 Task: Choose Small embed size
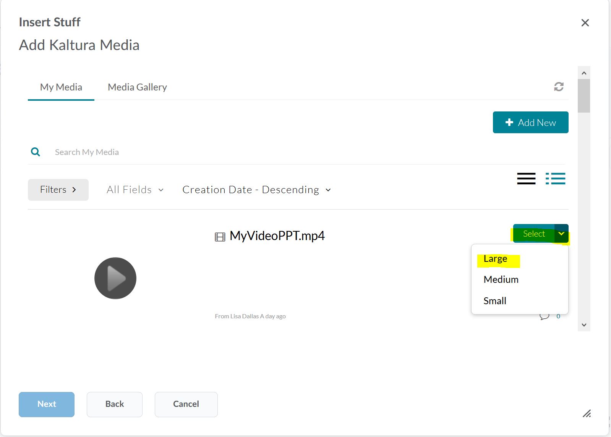pyautogui.click(x=495, y=301)
